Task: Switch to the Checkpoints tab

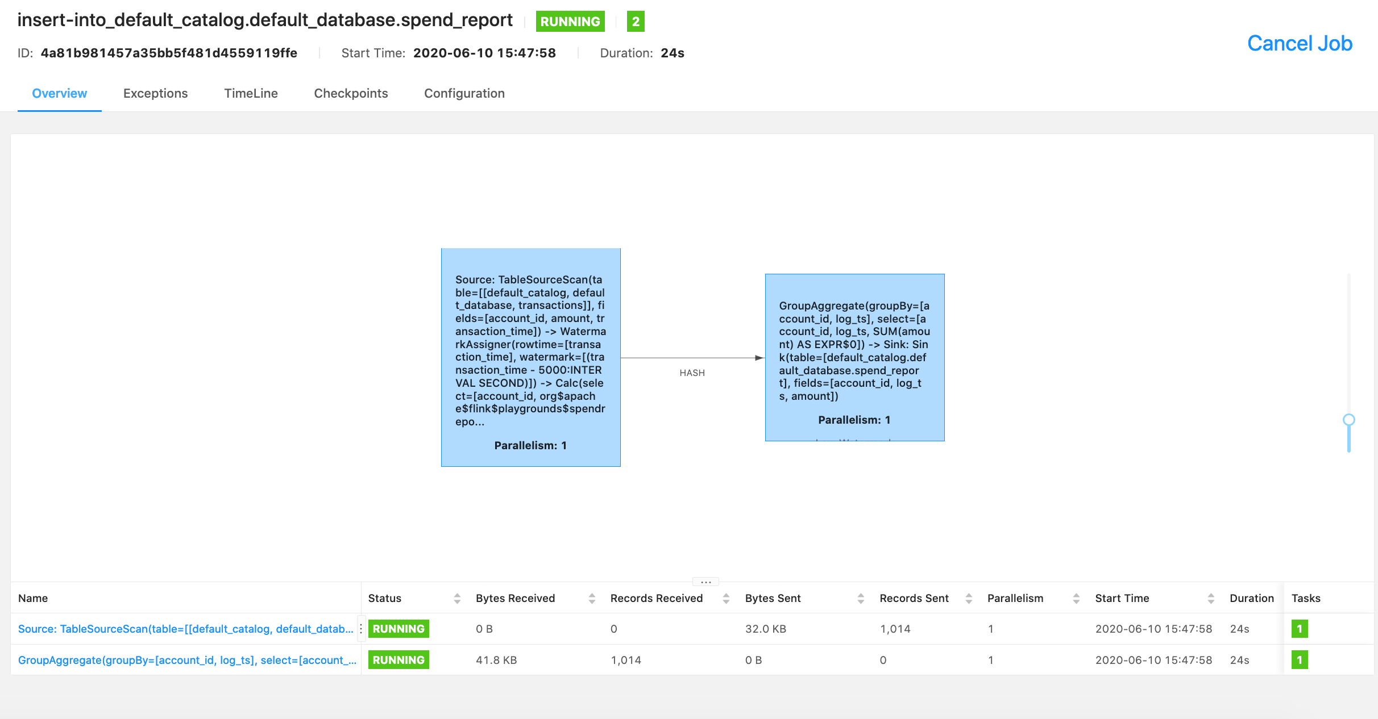Action: click(x=351, y=94)
